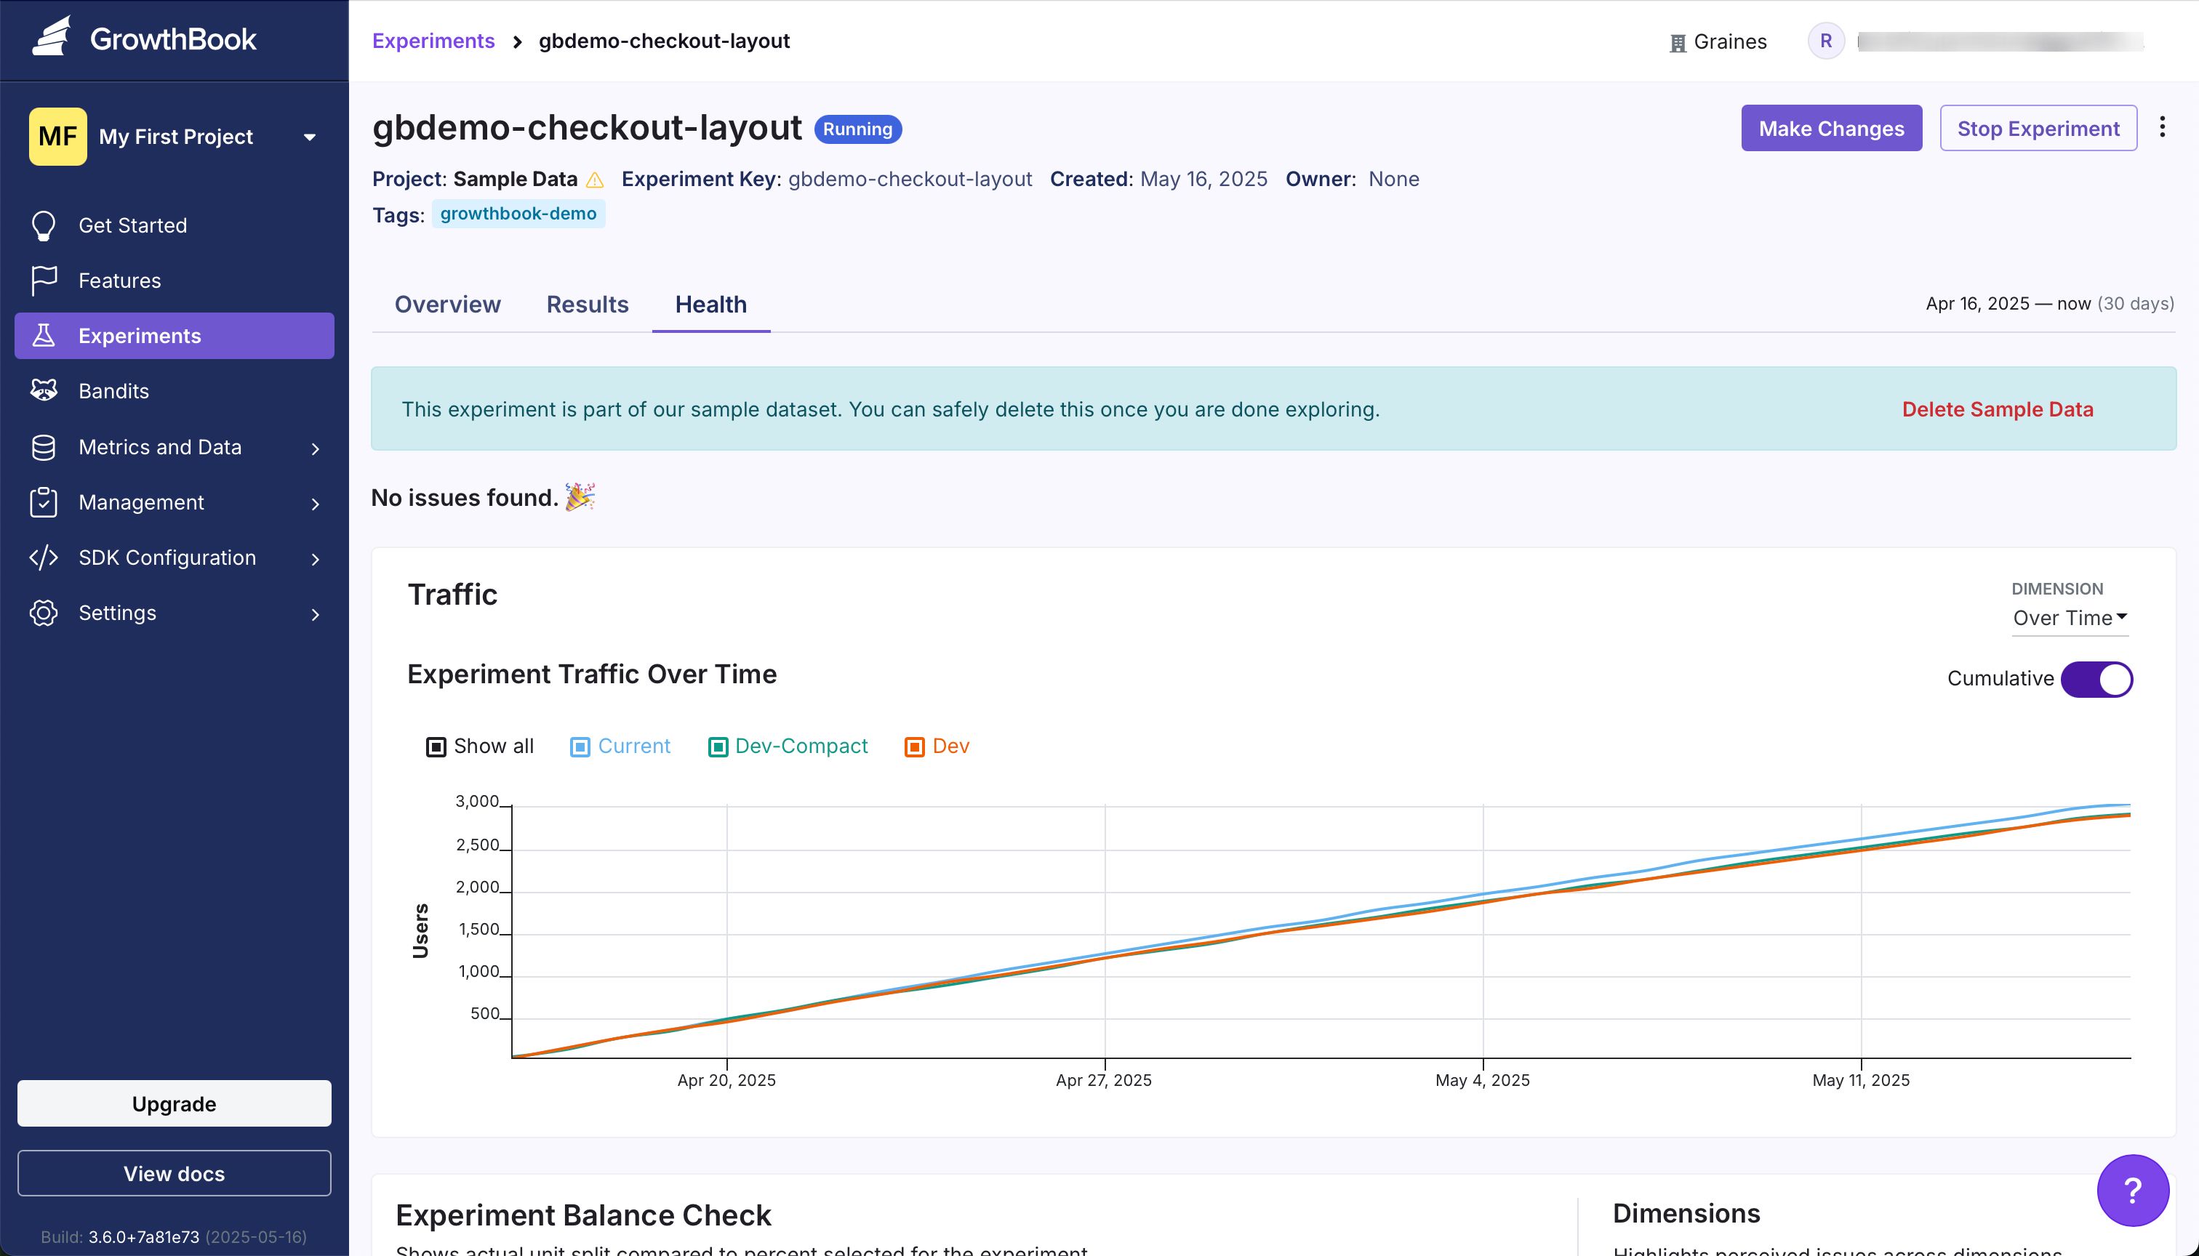Expand the Settings chevron
This screenshot has height=1256, width=2199.
tap(315, 614)
